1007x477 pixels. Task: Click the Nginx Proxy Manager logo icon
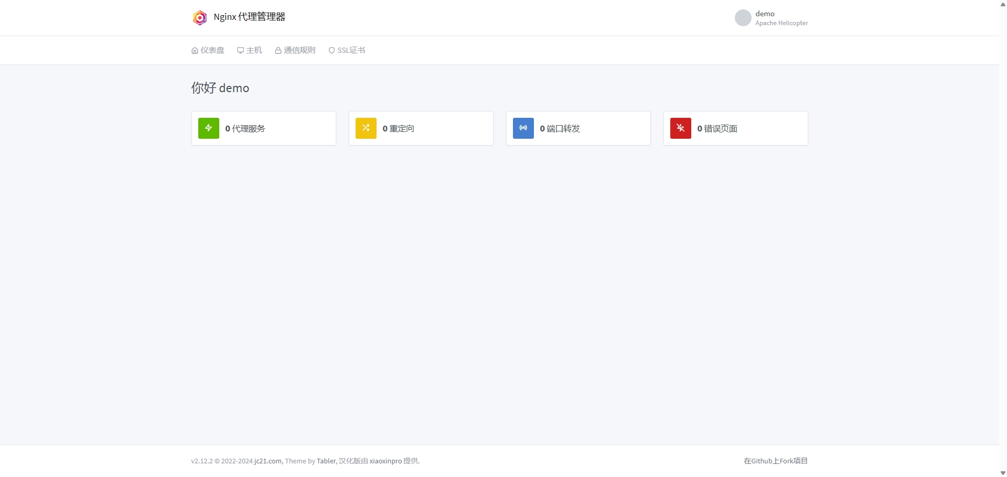(x=199, y=18)
